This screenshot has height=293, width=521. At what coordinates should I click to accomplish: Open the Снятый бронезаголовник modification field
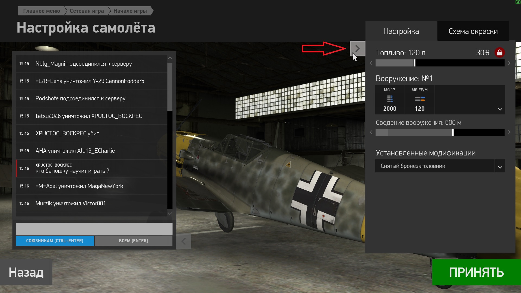point(435,166)
